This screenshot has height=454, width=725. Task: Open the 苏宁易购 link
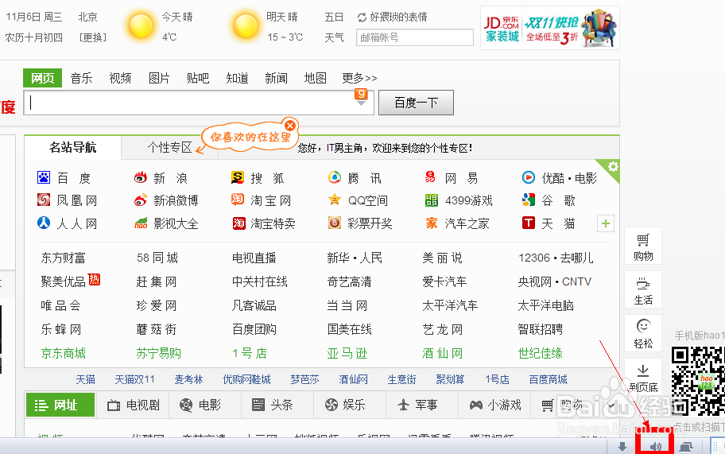159,354
